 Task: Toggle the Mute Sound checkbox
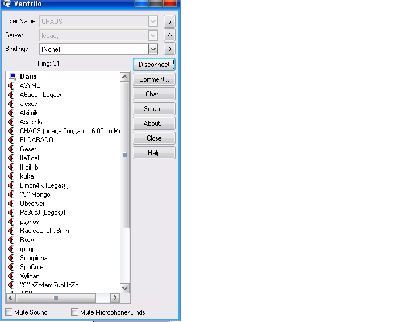[9, 312]
